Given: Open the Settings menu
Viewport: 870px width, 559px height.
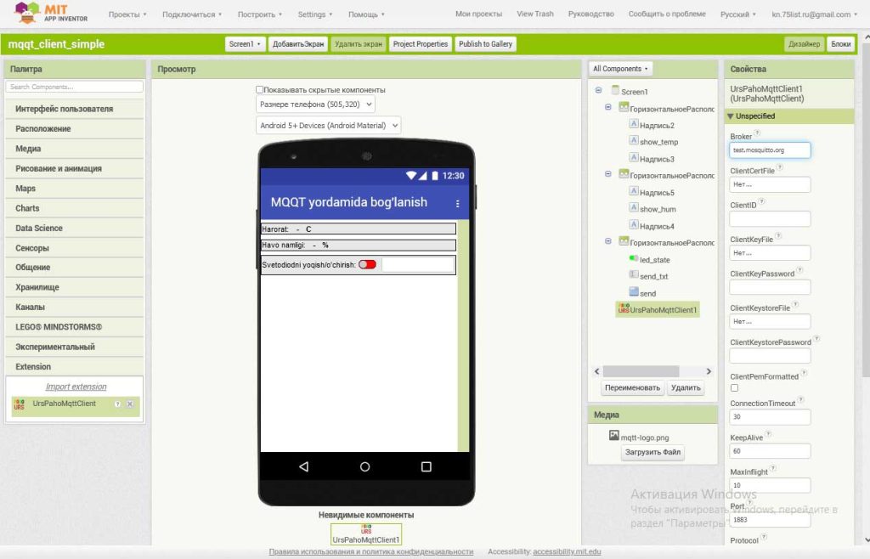Looking at the screenshot, I should click(314, 14).
